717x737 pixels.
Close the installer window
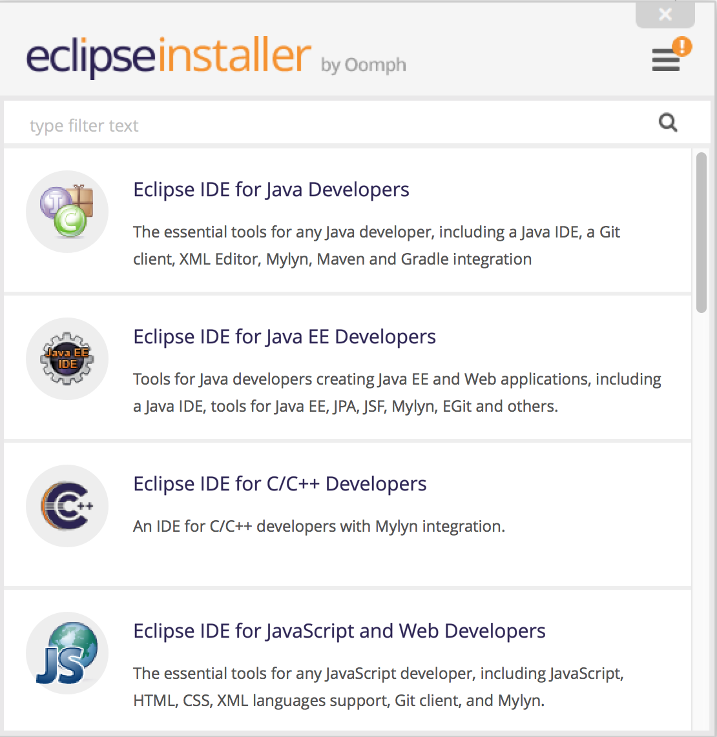click(x=665, y=15)
